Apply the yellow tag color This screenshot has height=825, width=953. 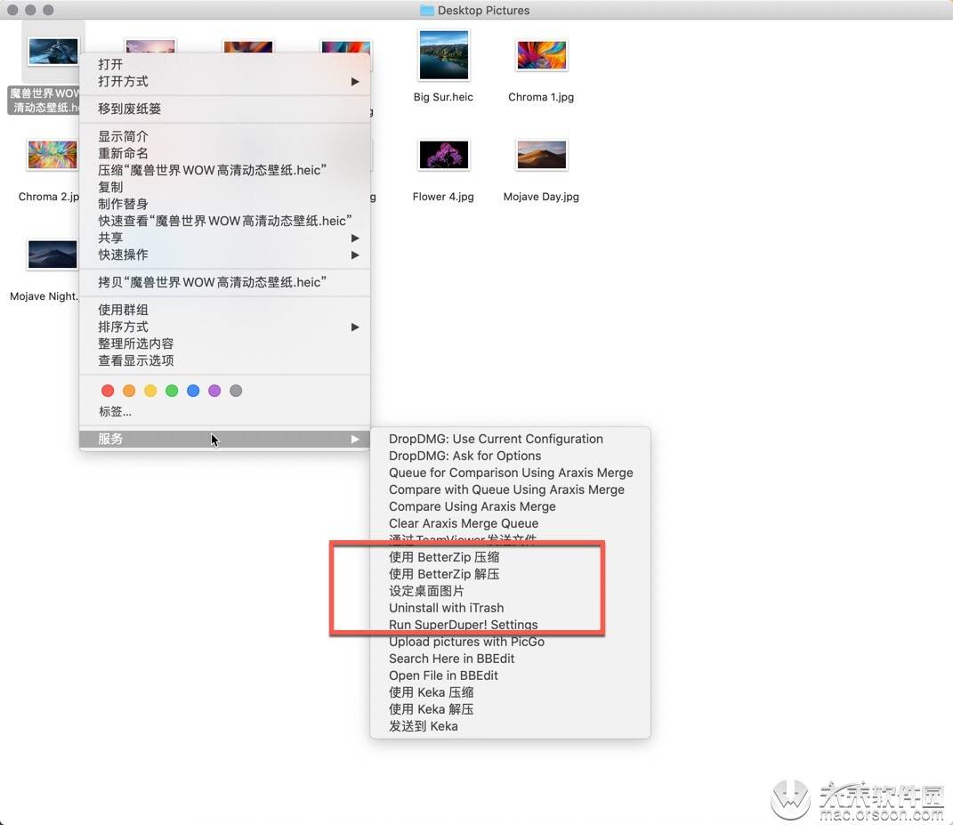tap(150, 391)
